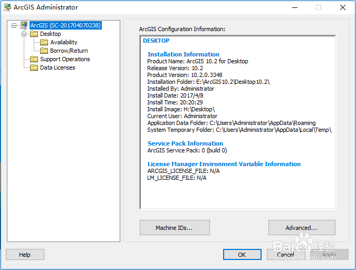Click the ArcGIS Administrator title bar icon
This screenshot has width=356, height=270.
7,7
